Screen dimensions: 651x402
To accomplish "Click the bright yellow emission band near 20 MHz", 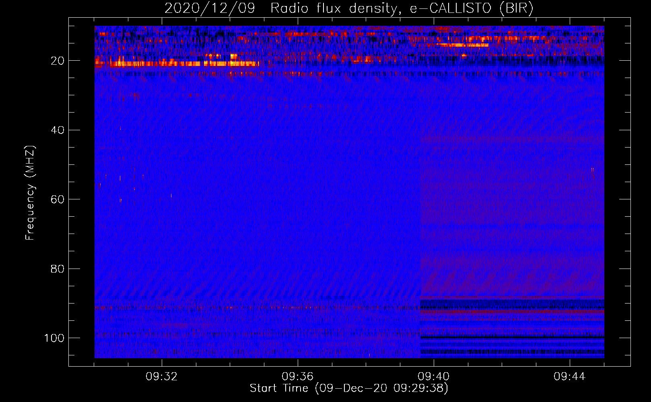I will pos(177,63).
